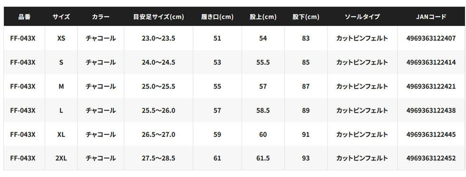Image resolution: width=466 pixels, height=177 pixels.
Task: Click the 目安足サイズ(cm) column header
Action: [x=159, y=17]
